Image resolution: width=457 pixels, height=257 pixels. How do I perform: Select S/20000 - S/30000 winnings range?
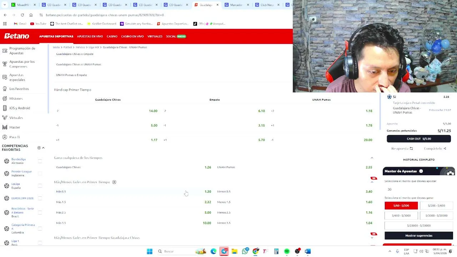click(x=419, y=226)
